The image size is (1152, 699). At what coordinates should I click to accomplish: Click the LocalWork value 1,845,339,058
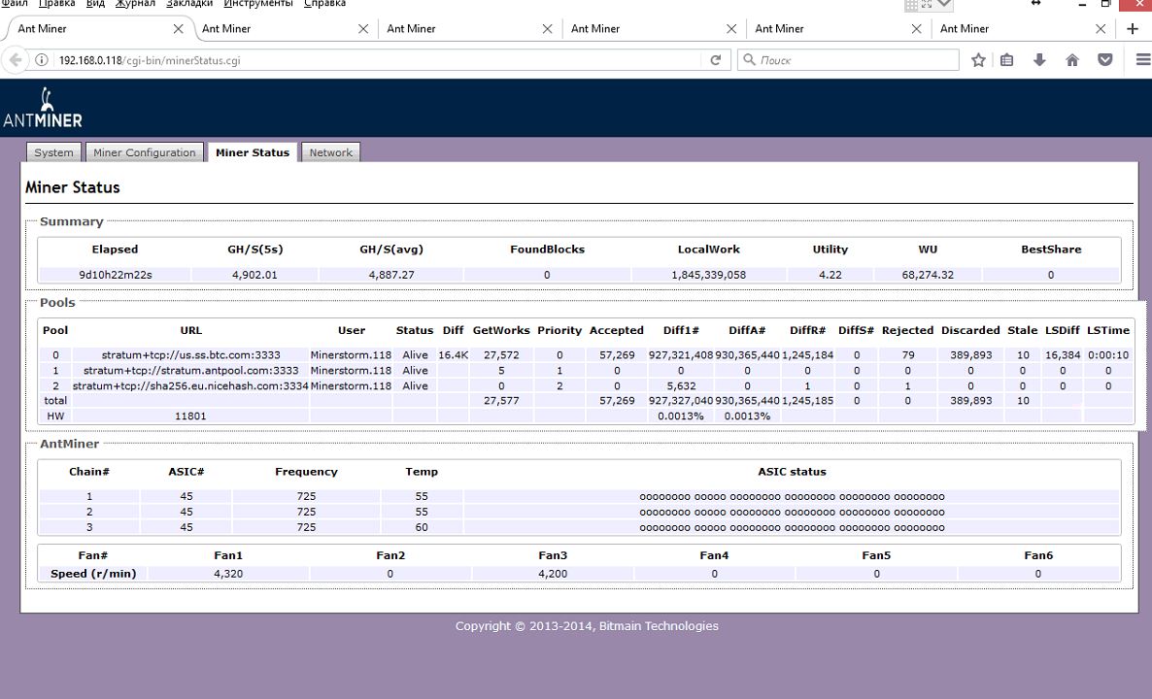[708, 275]
